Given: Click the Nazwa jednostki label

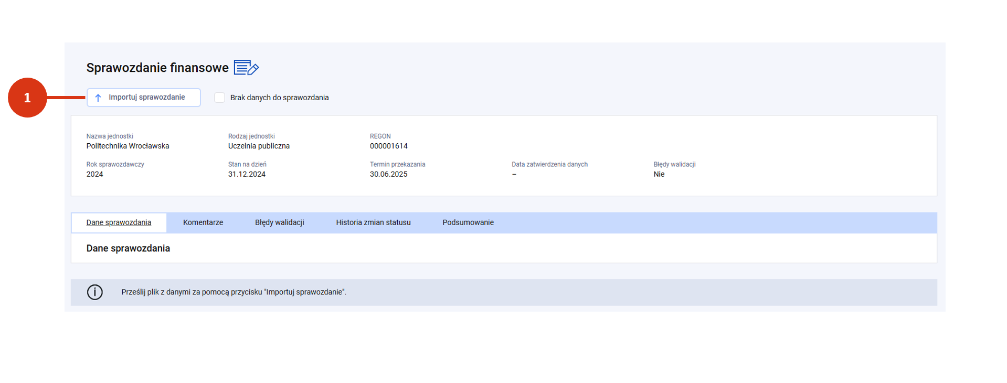Looking at the screenshot, I should point(110,136).
